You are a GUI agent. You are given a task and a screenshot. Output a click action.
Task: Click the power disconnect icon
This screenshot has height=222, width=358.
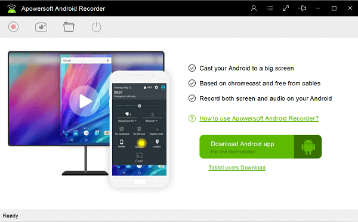[96, 27]
